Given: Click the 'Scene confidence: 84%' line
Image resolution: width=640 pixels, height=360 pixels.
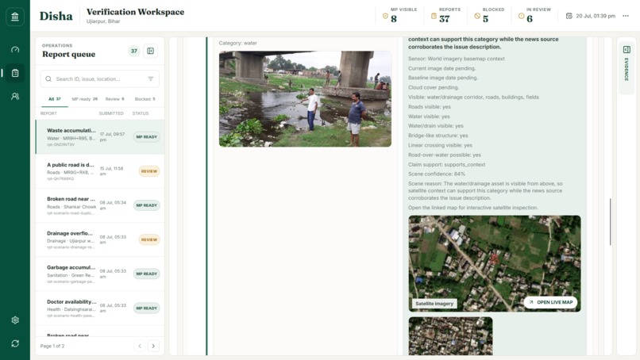Looking at the screenshot, I should (x=437, y=174).
